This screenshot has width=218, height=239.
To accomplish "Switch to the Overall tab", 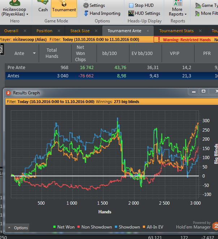I will (11, 31).
